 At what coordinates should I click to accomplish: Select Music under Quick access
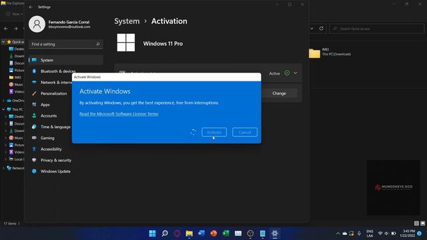(x=16, y=85)
